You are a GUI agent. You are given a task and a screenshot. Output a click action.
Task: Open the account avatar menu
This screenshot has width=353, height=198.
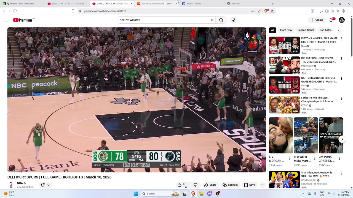pyautogui.click(x=342, y=20)
